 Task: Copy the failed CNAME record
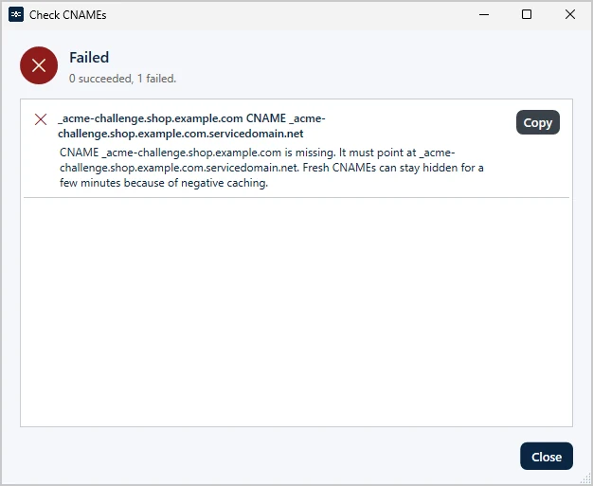point(538,122)
